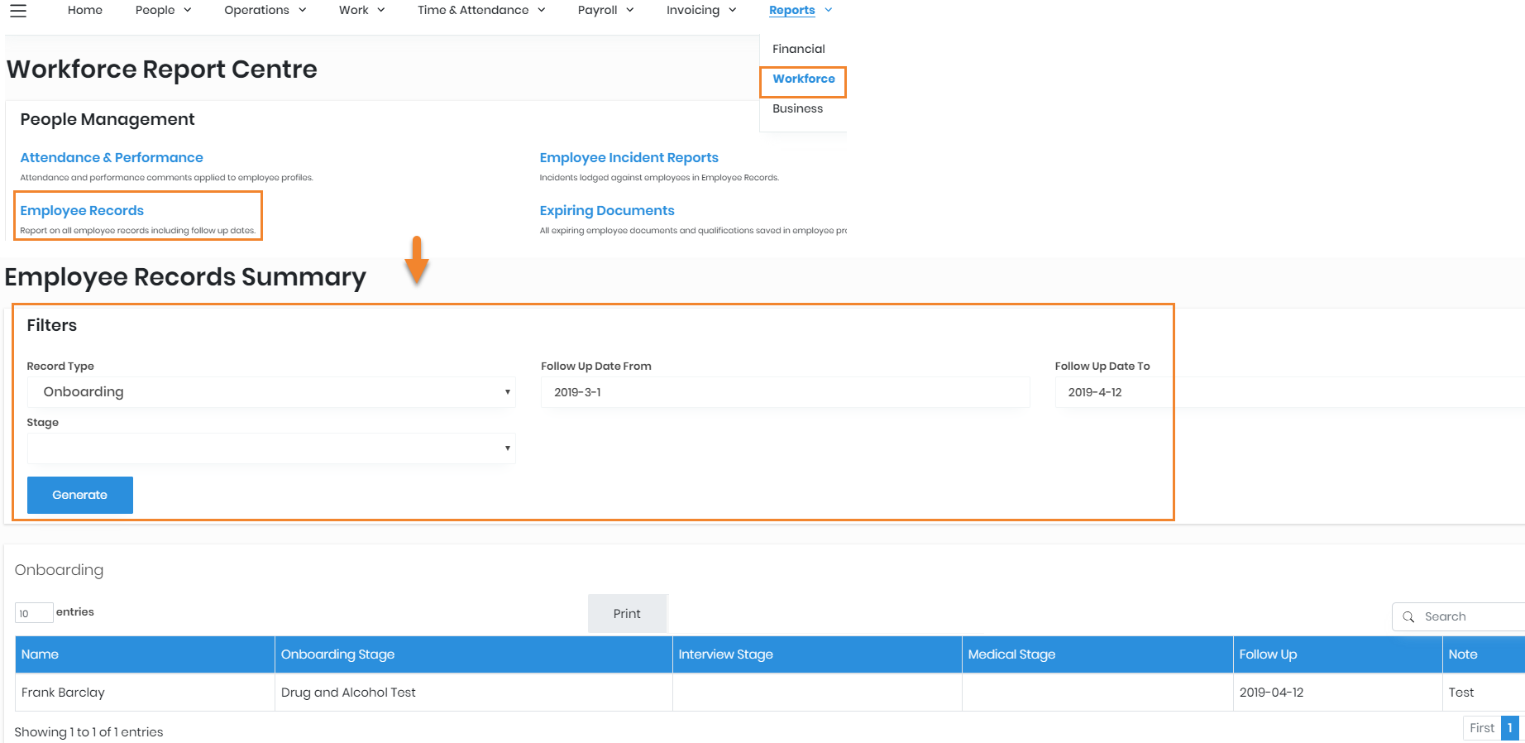Viewport: 1525px width, 743px height.
Task: Select Financial from the Reports submenu
Action: pos(798,49)
